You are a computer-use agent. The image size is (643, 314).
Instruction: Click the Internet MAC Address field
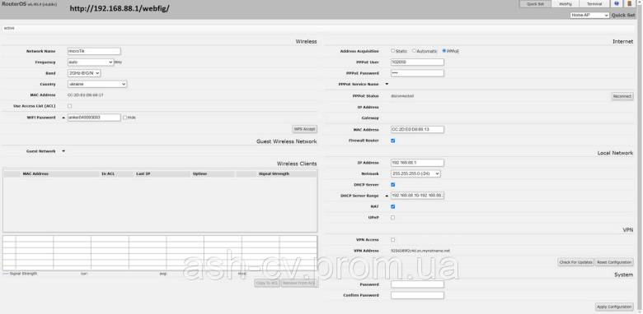(417, 129)
